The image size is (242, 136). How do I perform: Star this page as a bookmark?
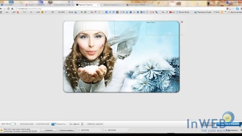pos(233,9)
